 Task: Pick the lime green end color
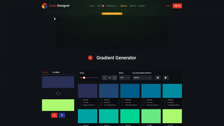pos(58,105)
